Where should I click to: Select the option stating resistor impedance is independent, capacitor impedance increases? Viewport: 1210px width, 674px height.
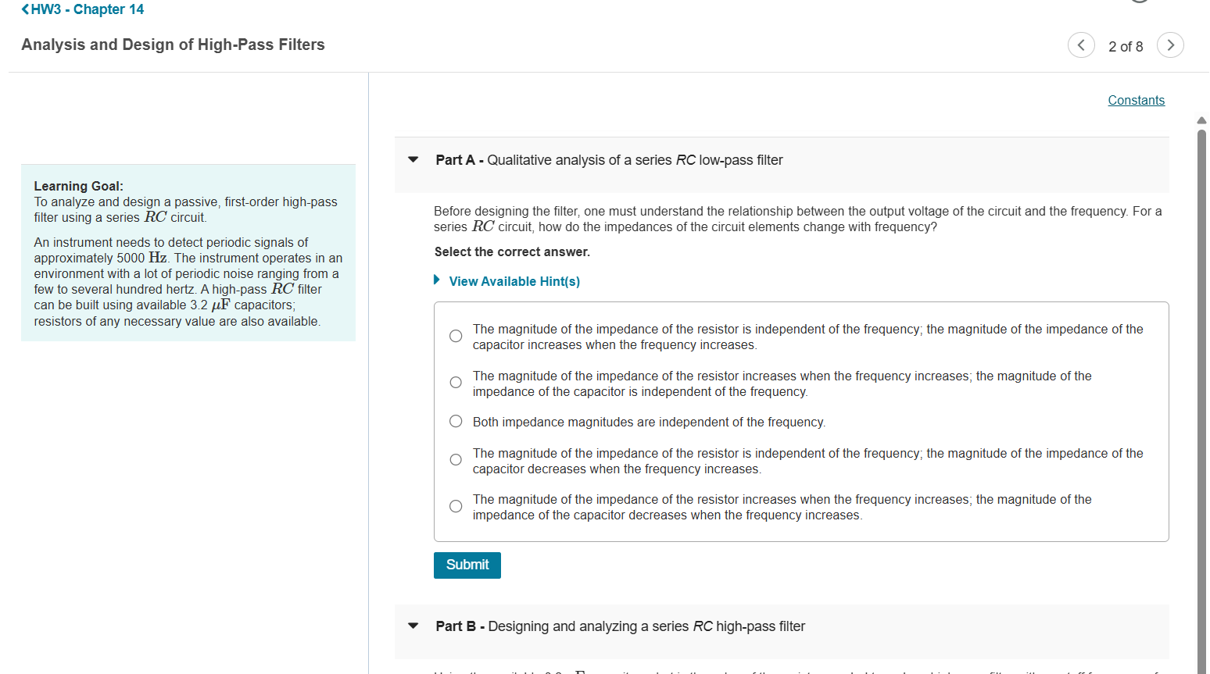pos(456,335)
